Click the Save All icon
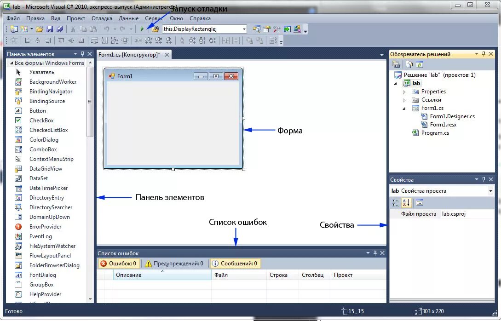The image size is (501, 321). pos(60,29)
